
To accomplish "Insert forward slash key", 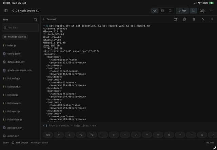I will (136, 135).
